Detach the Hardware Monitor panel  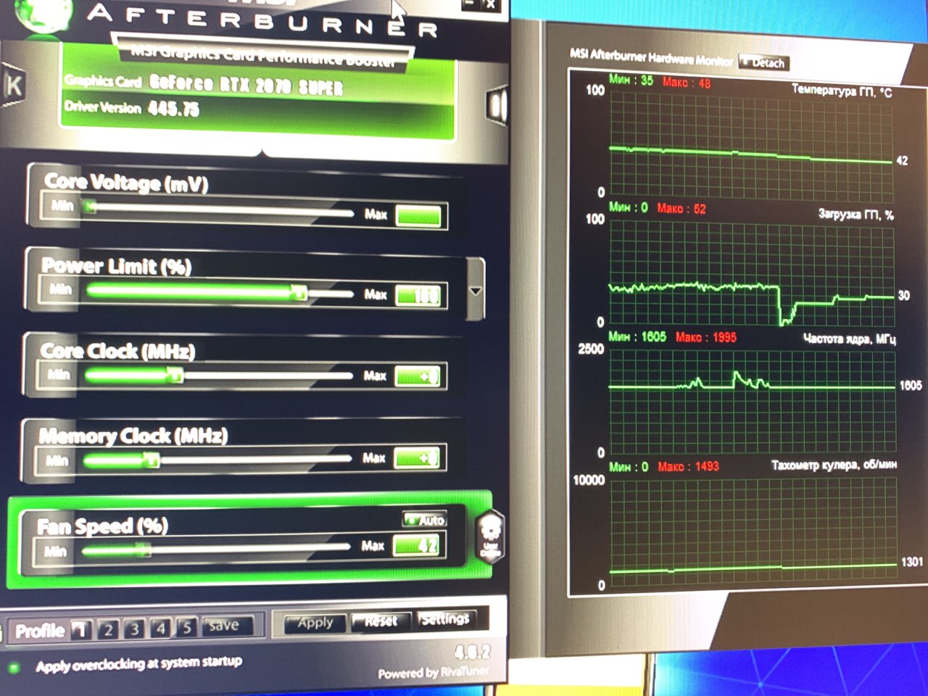762,62
